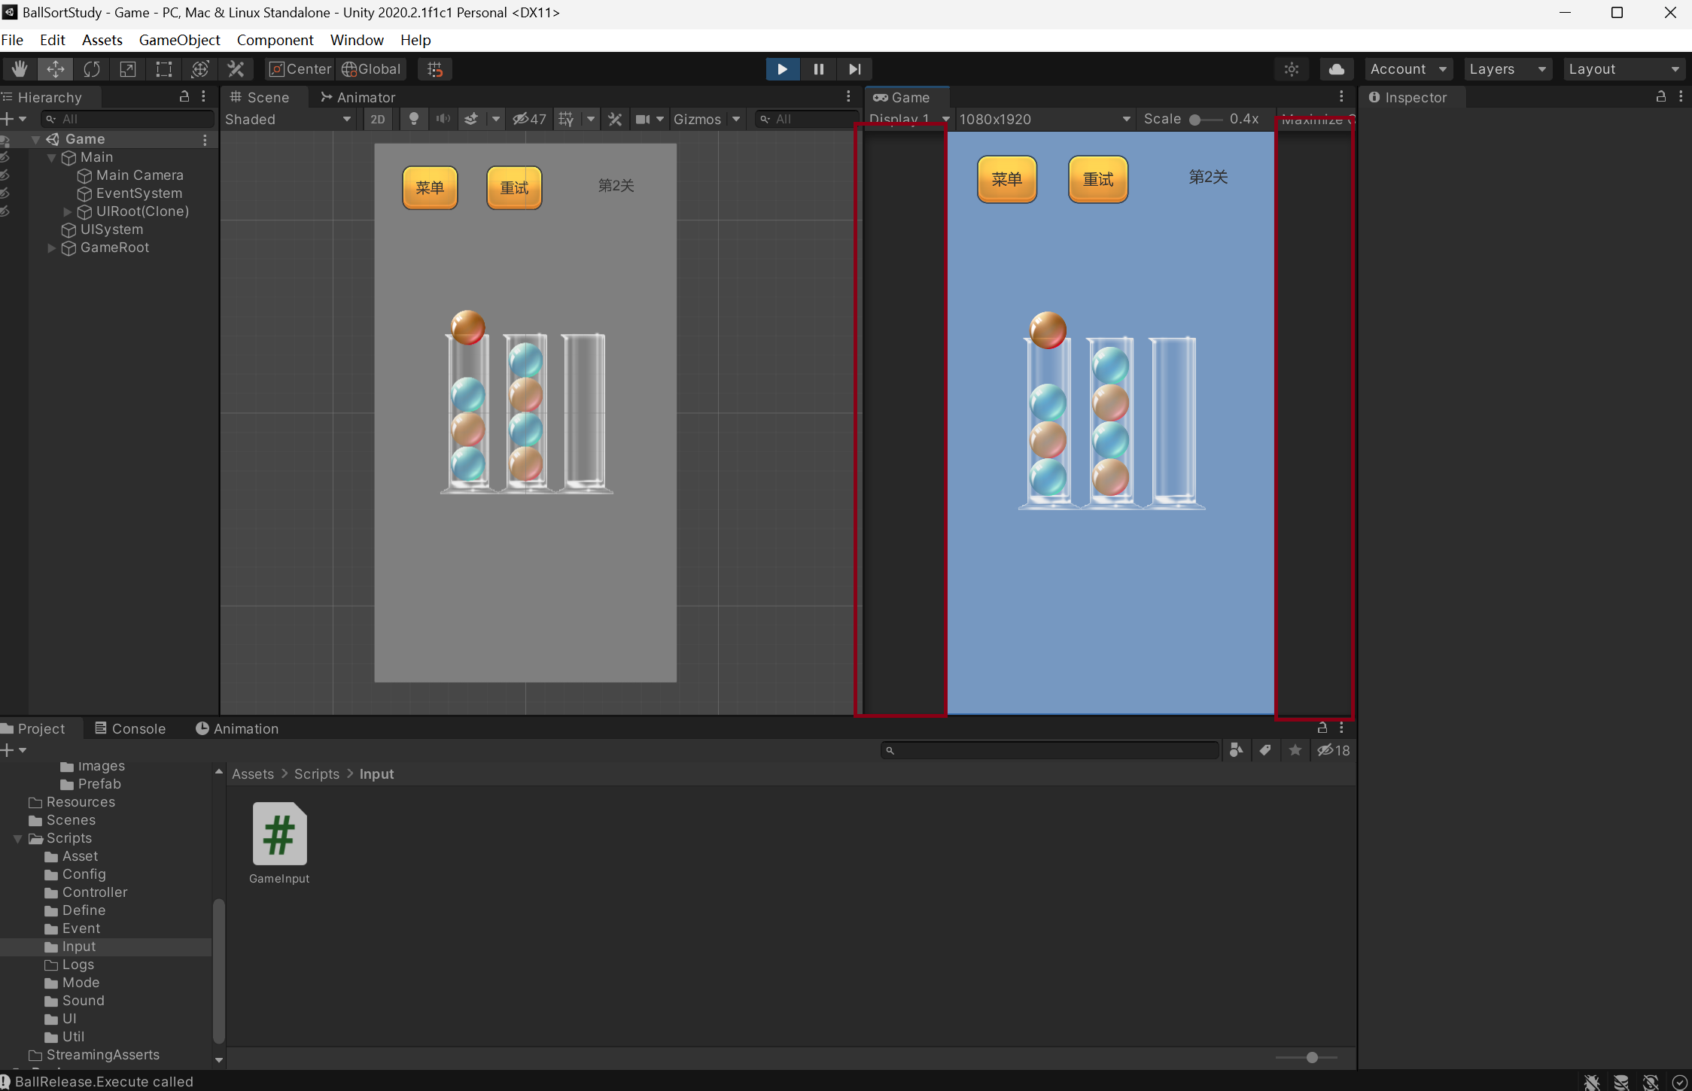The width and height of the screenshot is (1692, 1091).
Task: Focus the Project search field
Action: [x=1050, y=750]
